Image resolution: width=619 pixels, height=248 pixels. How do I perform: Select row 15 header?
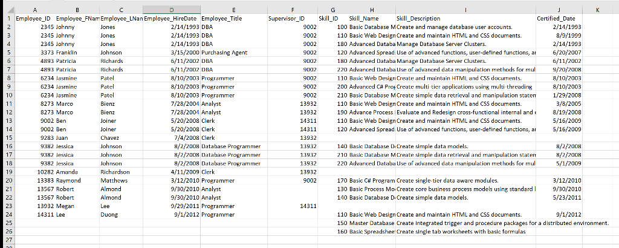8,138
